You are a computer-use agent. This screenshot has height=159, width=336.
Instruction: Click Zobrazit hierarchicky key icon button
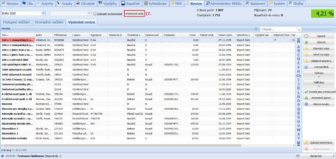pos(319,143)
